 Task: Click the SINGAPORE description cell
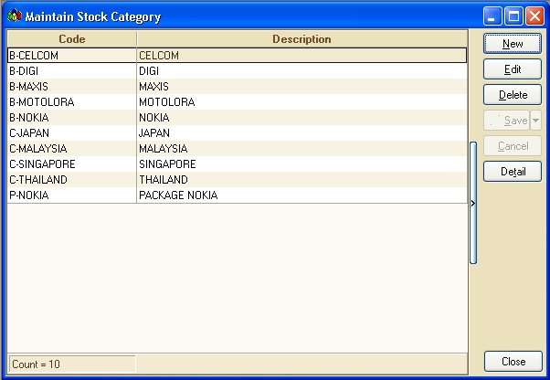(x=301, y=164)
